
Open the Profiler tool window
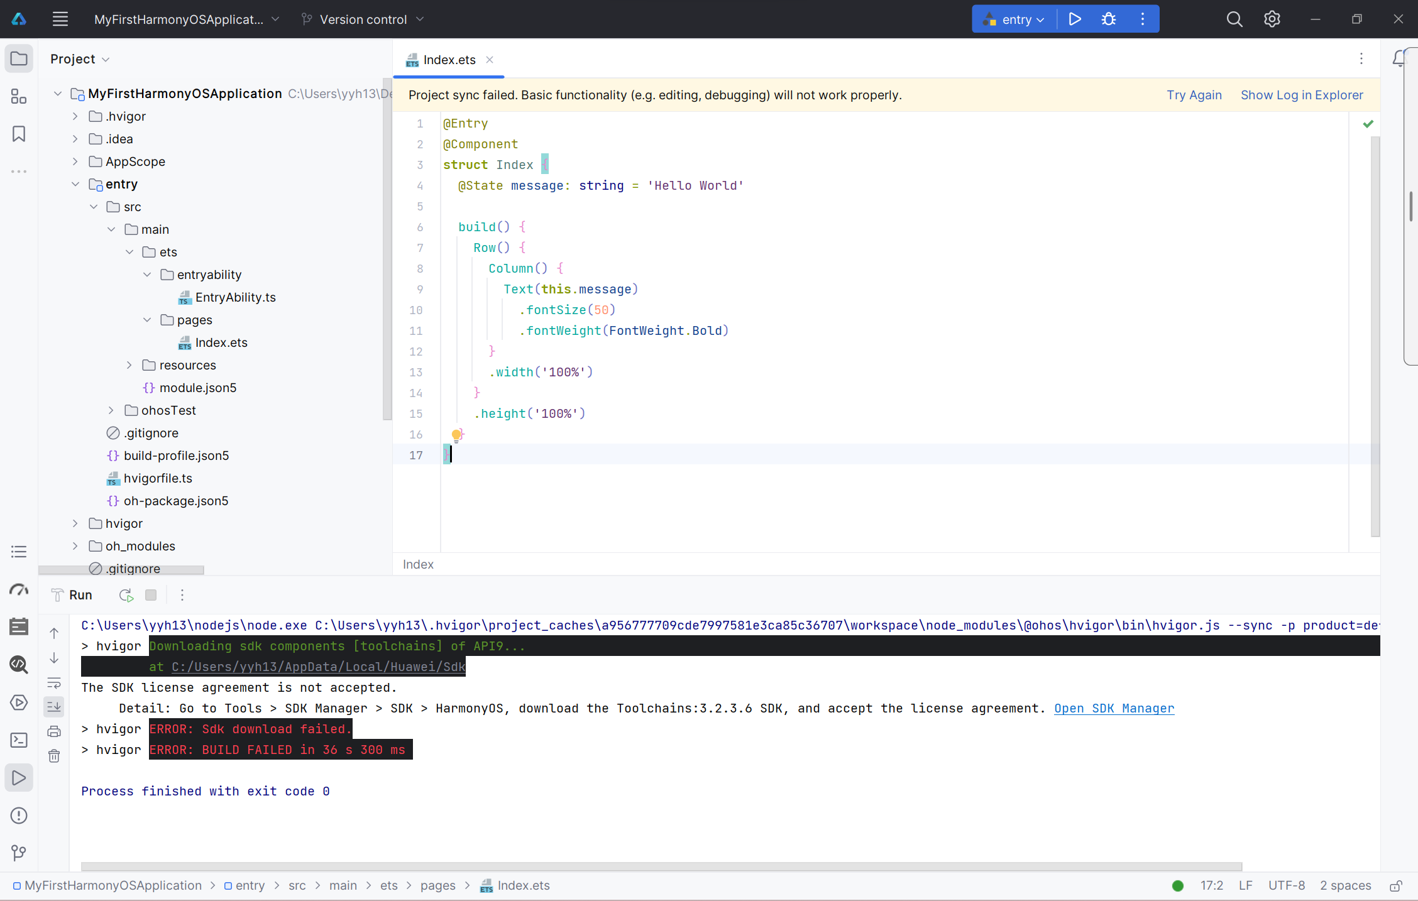19,589
